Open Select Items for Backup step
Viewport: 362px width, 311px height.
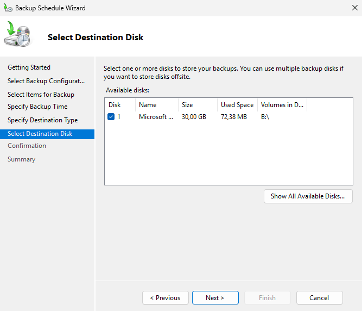[x=41, y=95]
